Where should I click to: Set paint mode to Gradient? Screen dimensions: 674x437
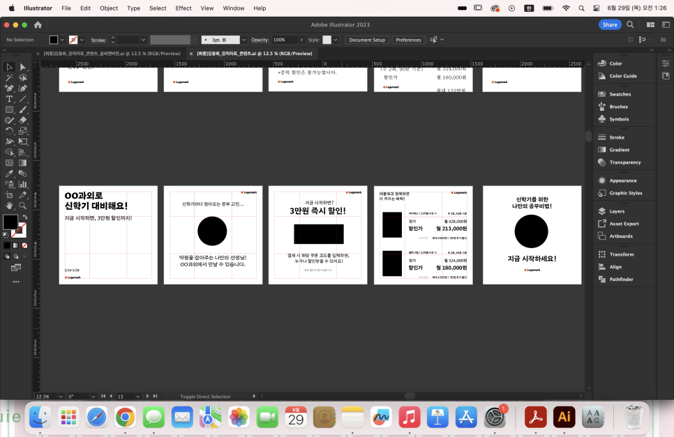(x=16, y=245)
